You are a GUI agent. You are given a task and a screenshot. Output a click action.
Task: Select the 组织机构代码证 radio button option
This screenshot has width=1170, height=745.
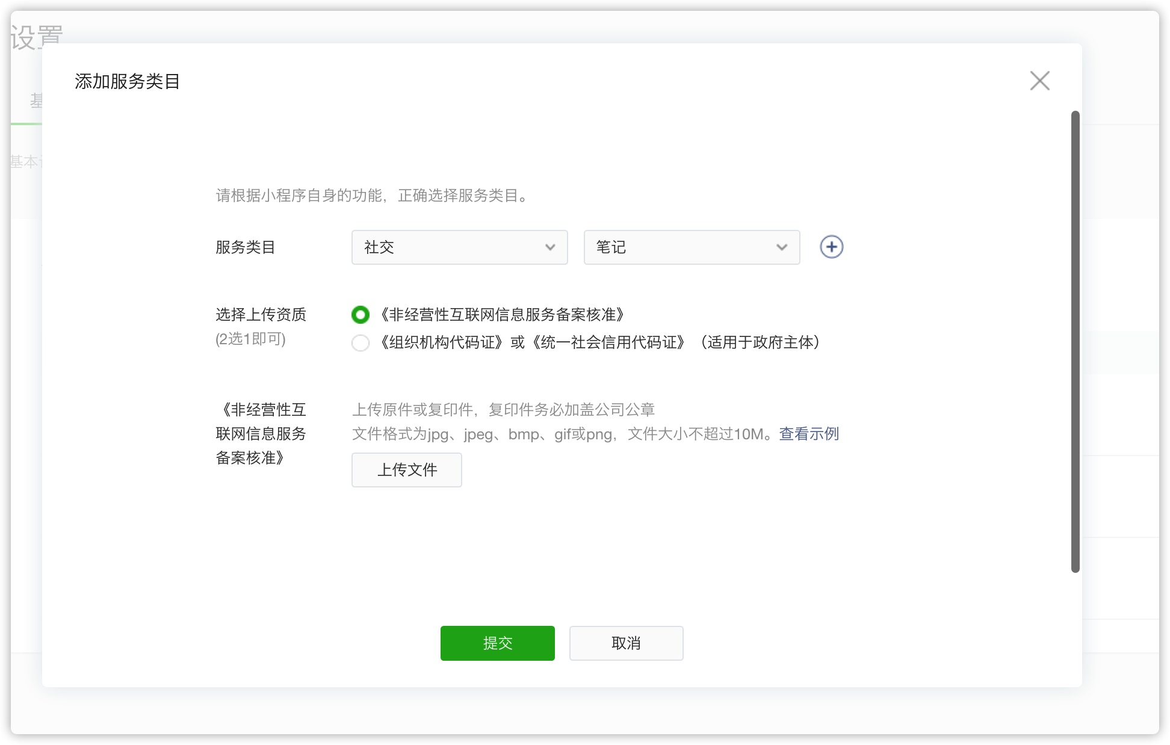tap(360, 343)
